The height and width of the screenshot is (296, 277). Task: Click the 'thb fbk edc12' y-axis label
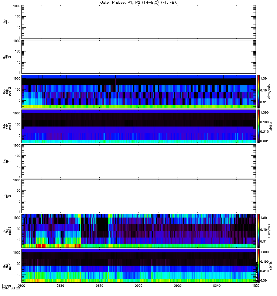pyautogui.click(x=7, y=91)
